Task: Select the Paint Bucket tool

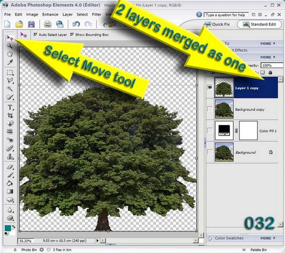Action: (x=10, y=183)
